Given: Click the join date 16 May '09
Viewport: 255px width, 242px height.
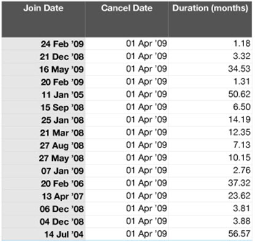Looking at the screenshot, I should coord(61,69).
